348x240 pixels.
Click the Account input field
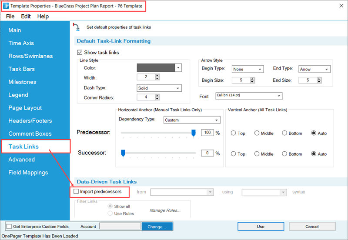[120, 226]
